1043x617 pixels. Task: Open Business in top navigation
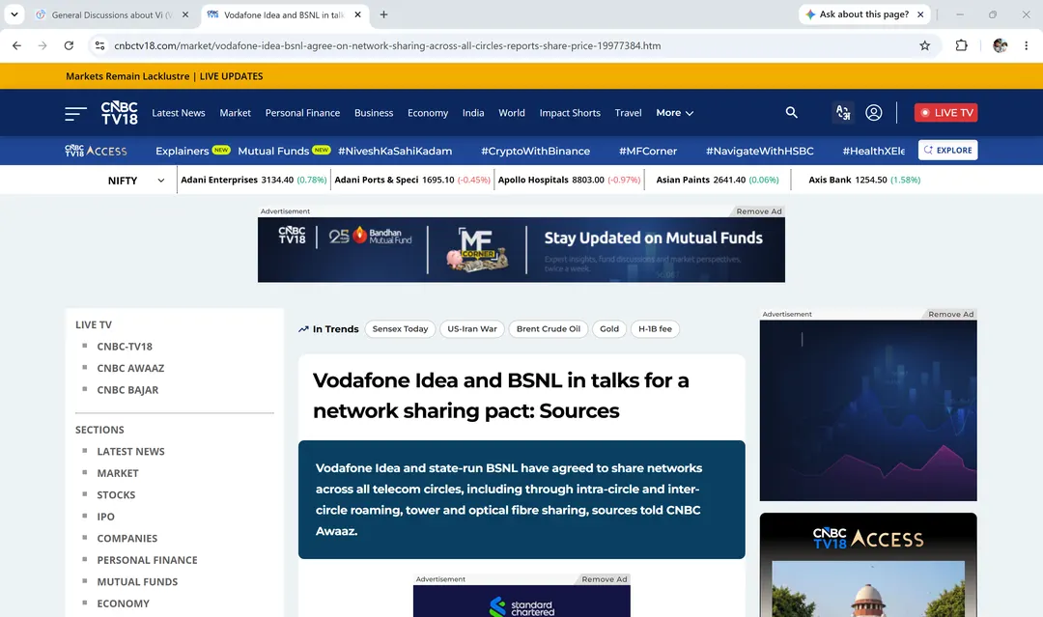[x=374, y=113]
